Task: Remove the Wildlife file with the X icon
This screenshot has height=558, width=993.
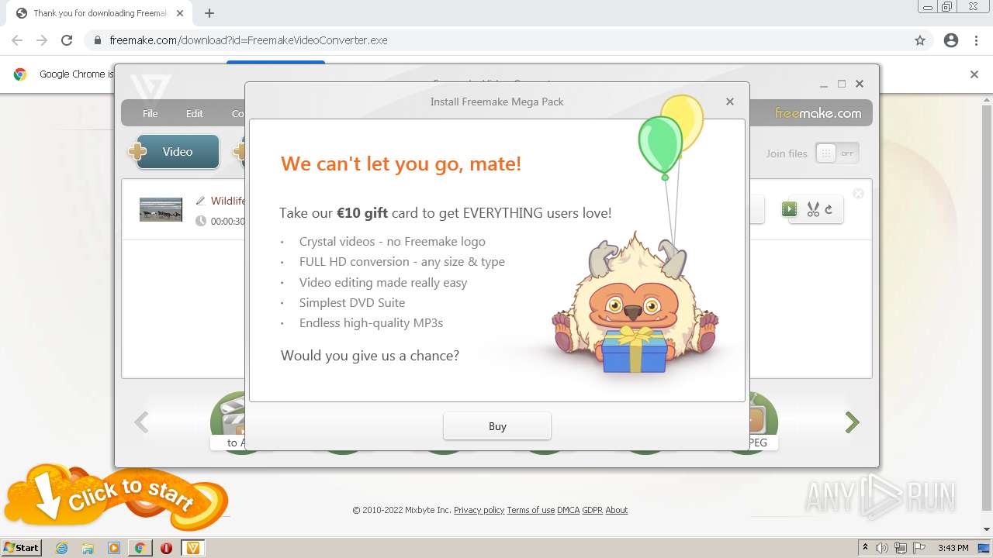Action: coord(858,194)
